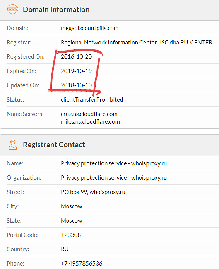
Task: Click the street PO box 99 value
Action: pyautogui.click(x=93, y=192)
